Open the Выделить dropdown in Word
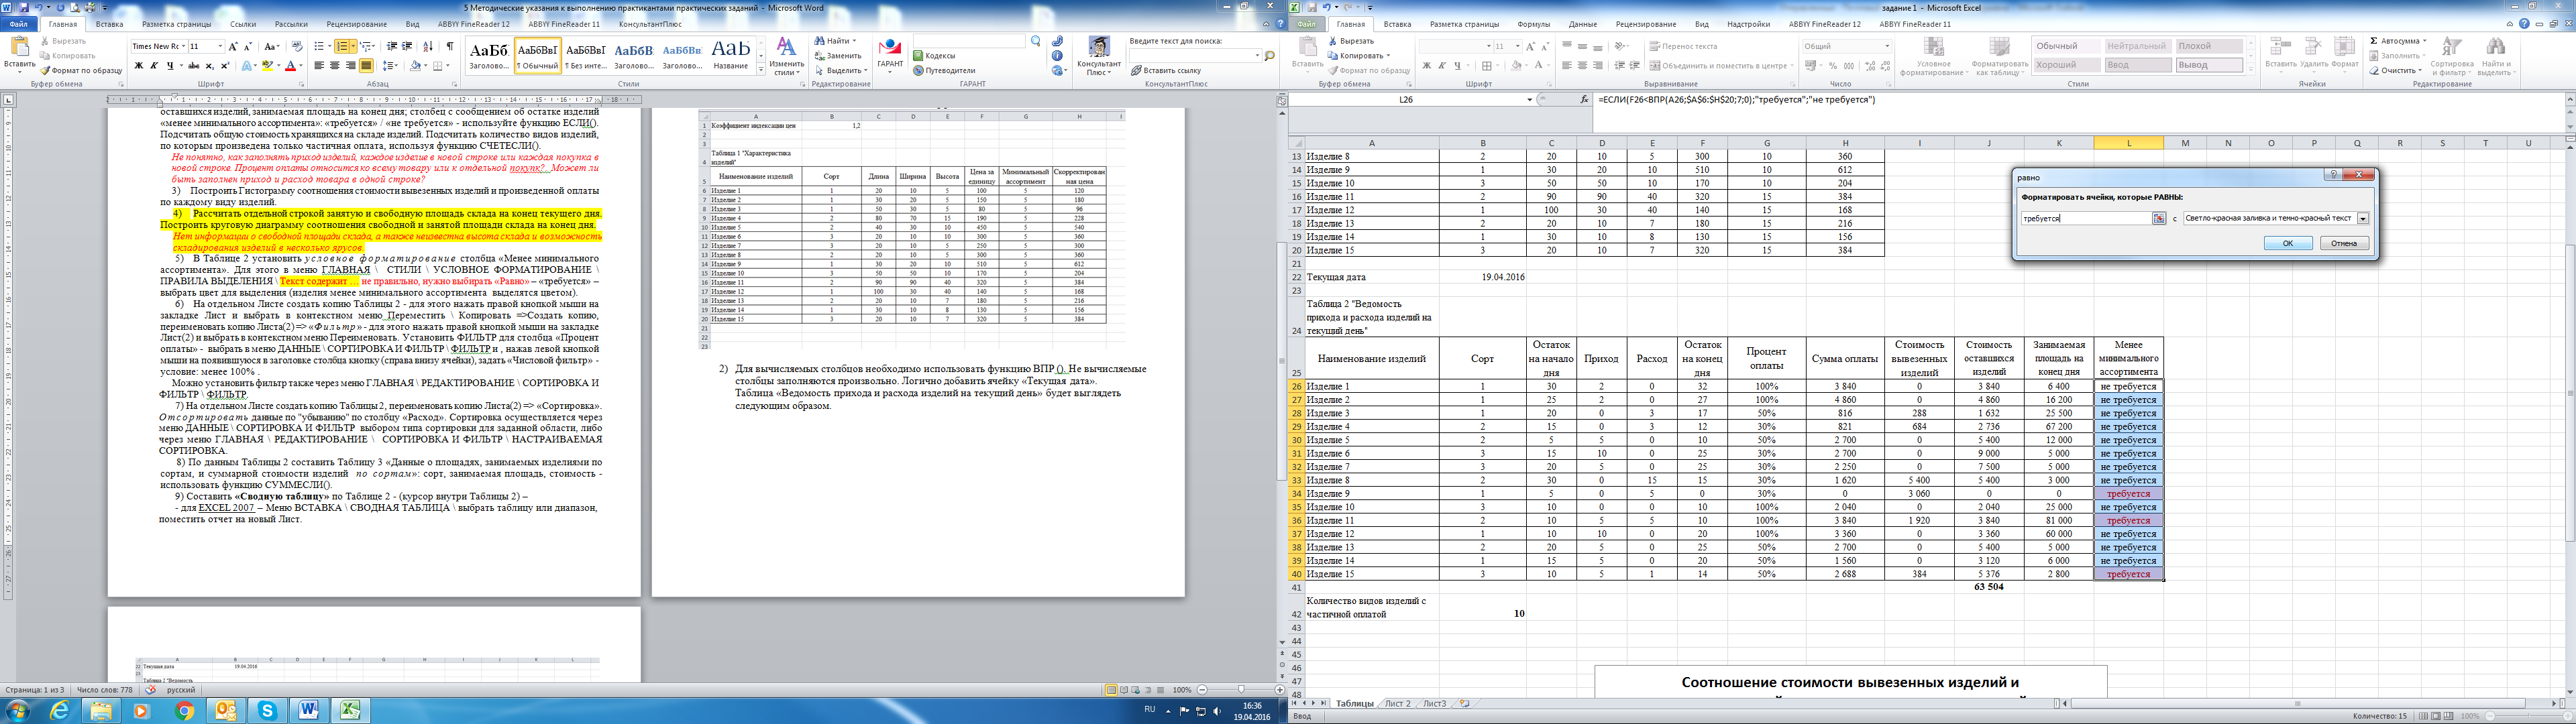The width and height of the screenshot is (2576, 724). click(x=840, y=71)
